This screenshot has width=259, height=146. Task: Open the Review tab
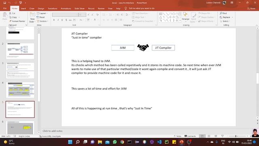point(101,9)
